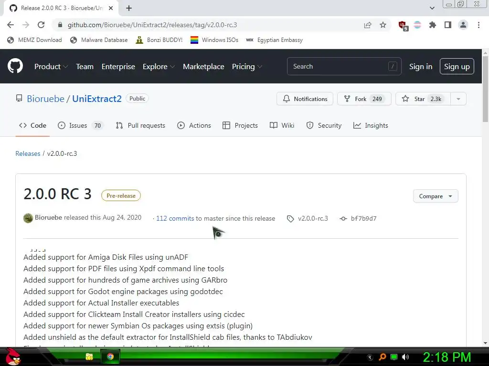Click the address bar URL
489x366 pixels.
pyautogui.click(x=152, y=25)
